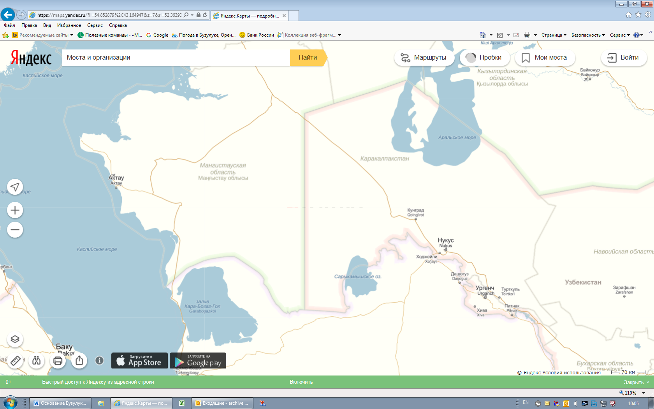The width and height of the screenshot is (654, 409).
Task: Open the Вид menu
Action: point(47,25)
